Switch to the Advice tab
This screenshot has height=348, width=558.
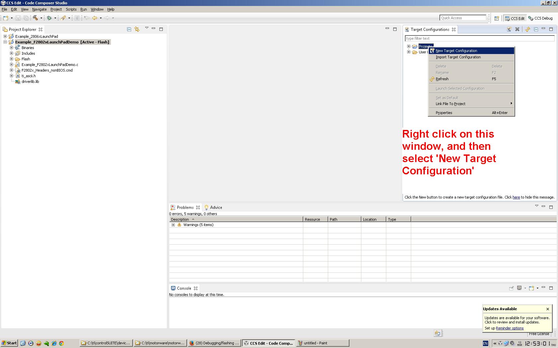click(x=216, y=207)
